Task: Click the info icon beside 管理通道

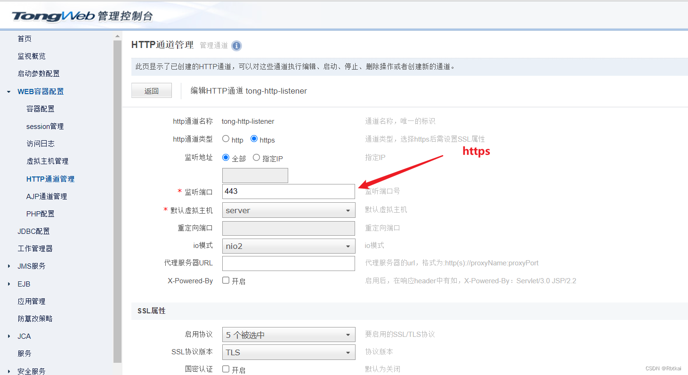Action: click(237, 46)
